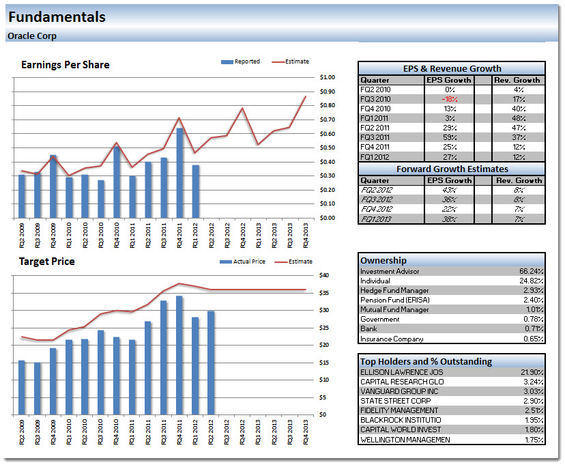Select the "Individual" ownership row label

[375, 281]
